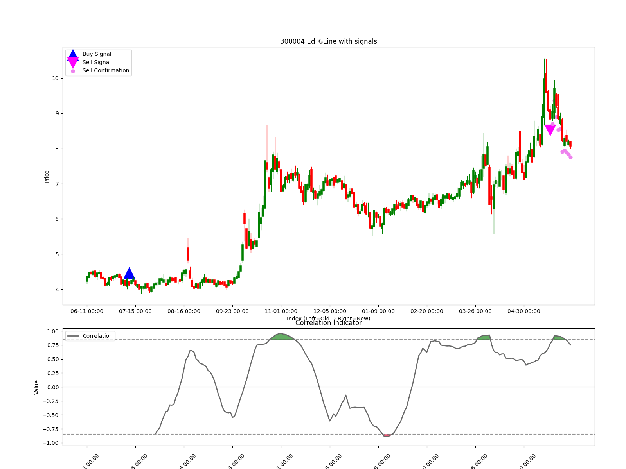Click the '08-16 00:00' date tick label
This screenshot has width=626, height=469.
coord(184,311)
